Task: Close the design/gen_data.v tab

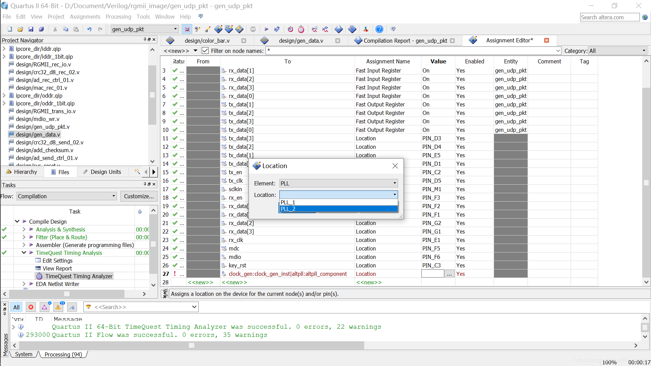Action: [x=338, y=41]
